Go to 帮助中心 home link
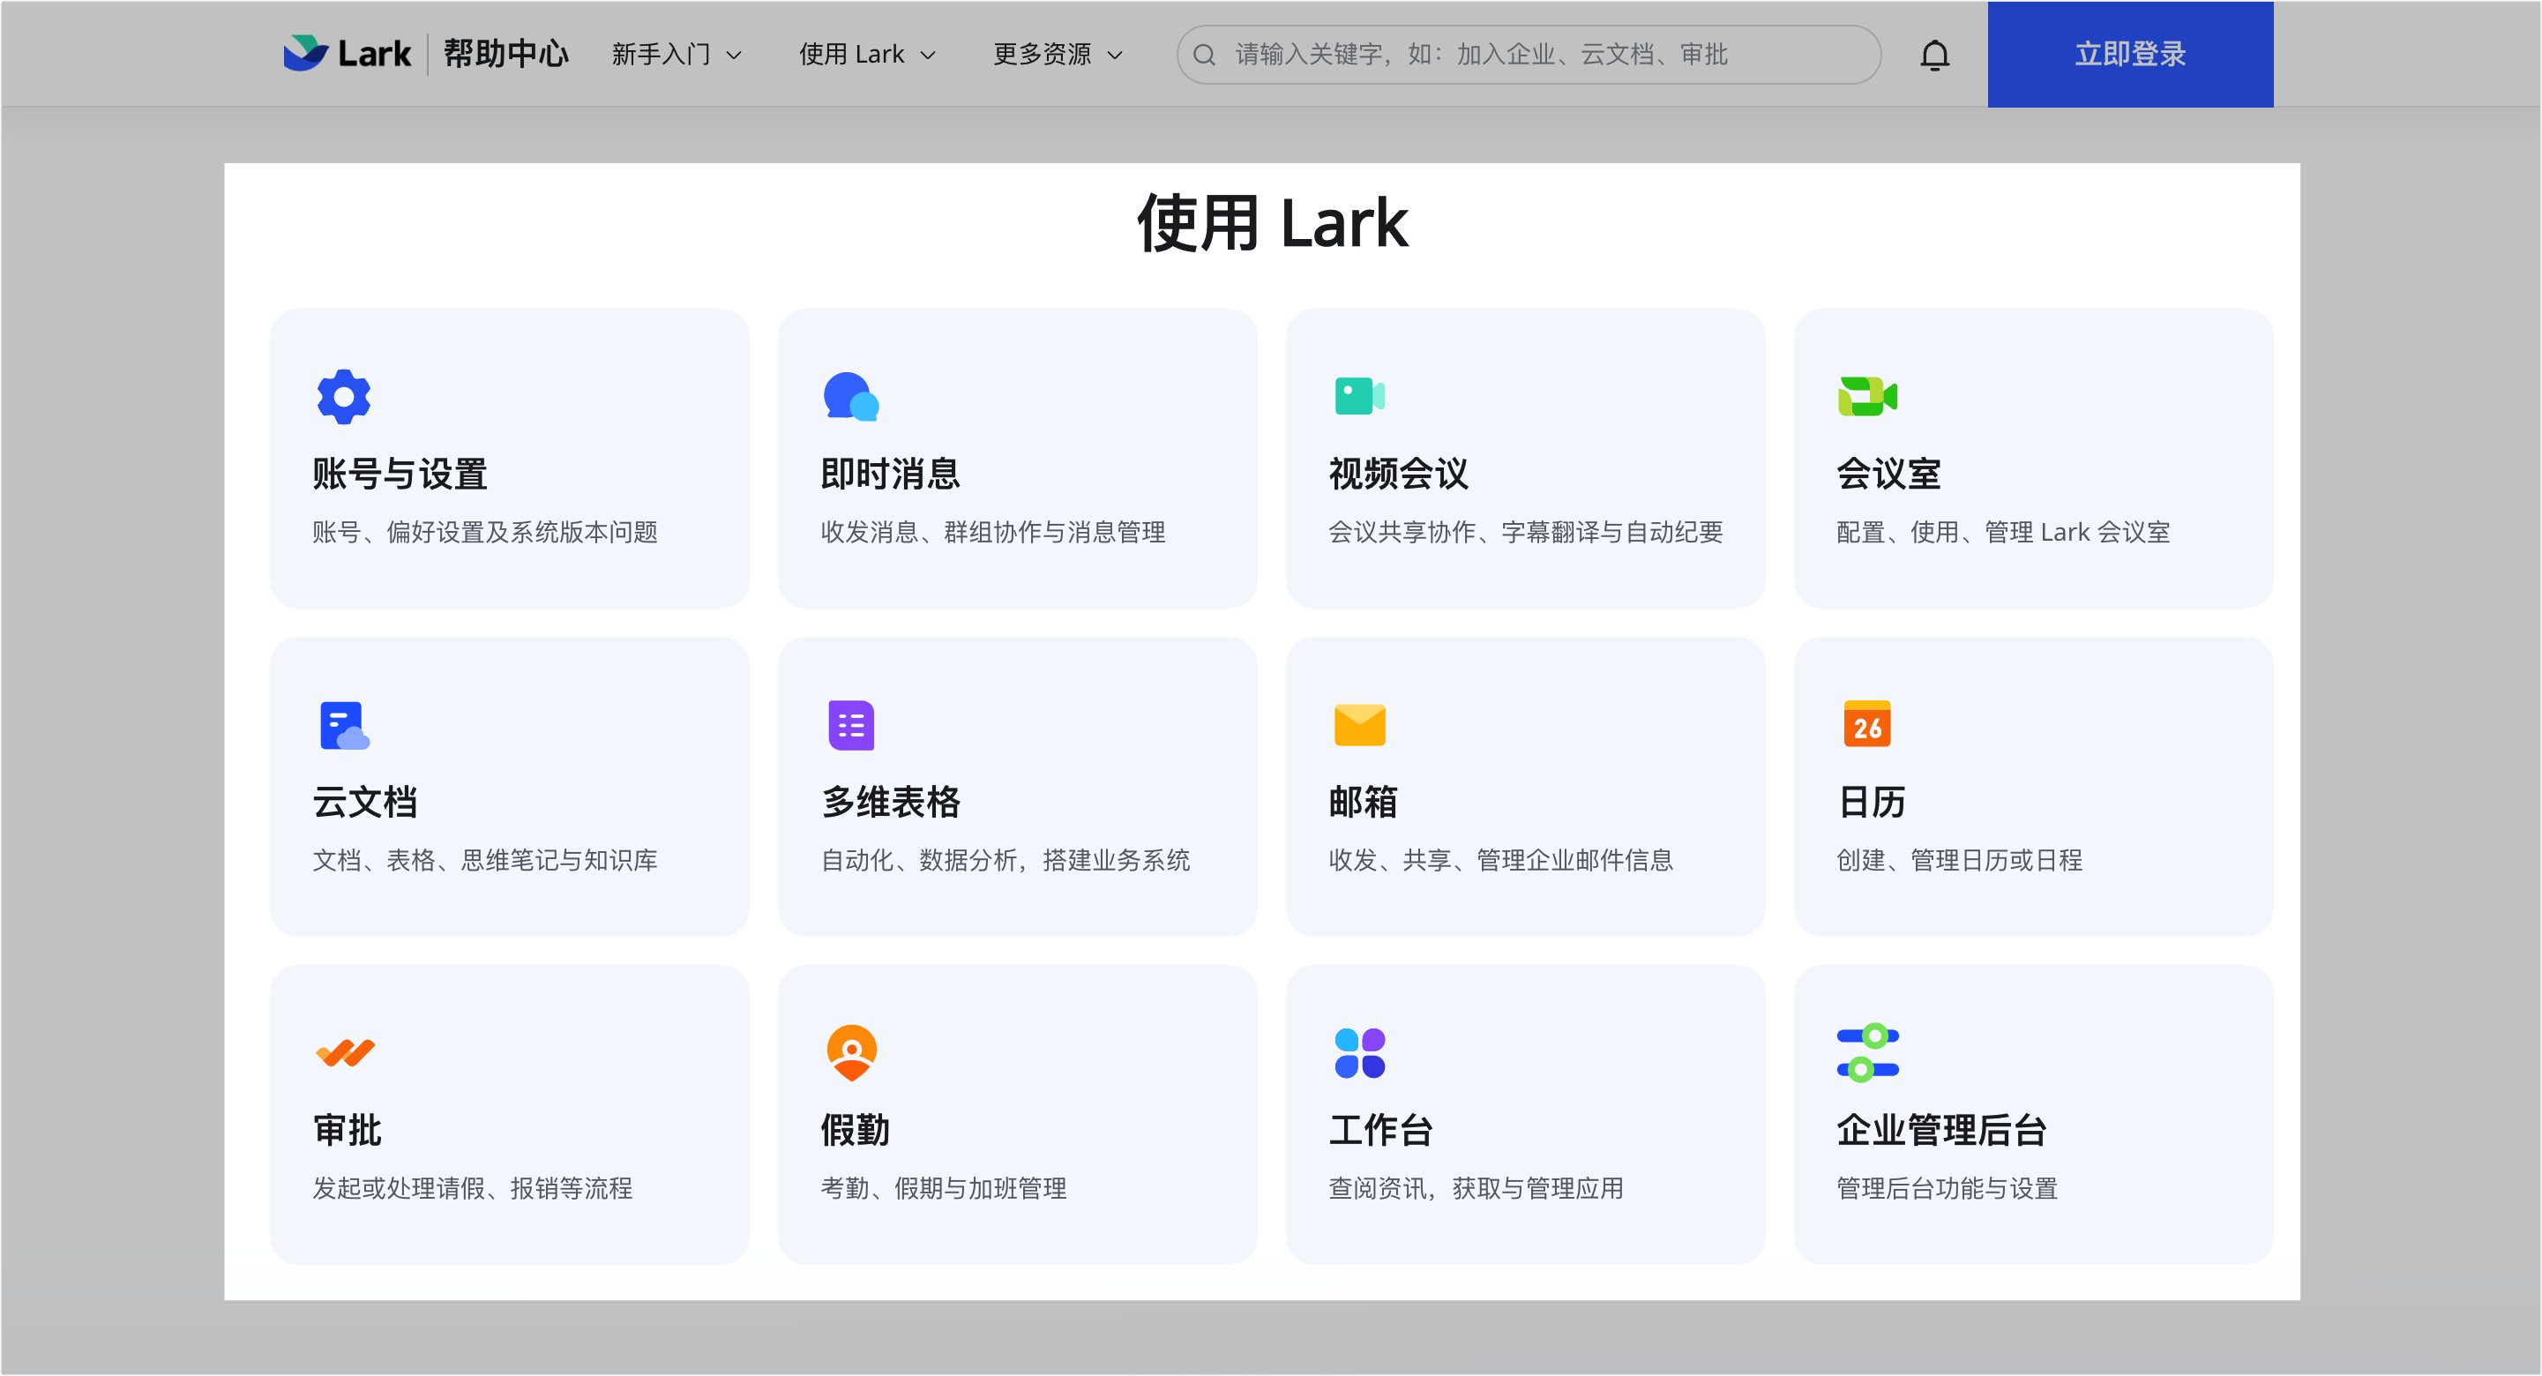Viewport: 2542px width, 1376px height. tap(505, 53)
